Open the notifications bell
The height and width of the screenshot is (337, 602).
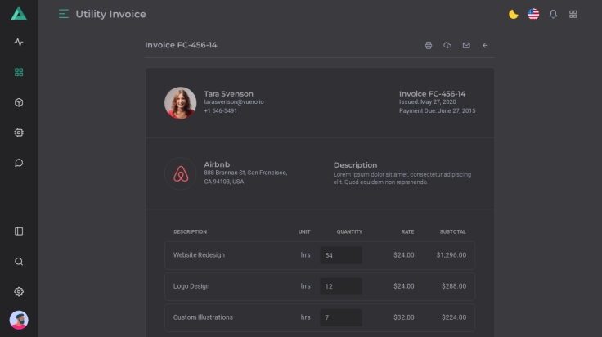point(553,14)
